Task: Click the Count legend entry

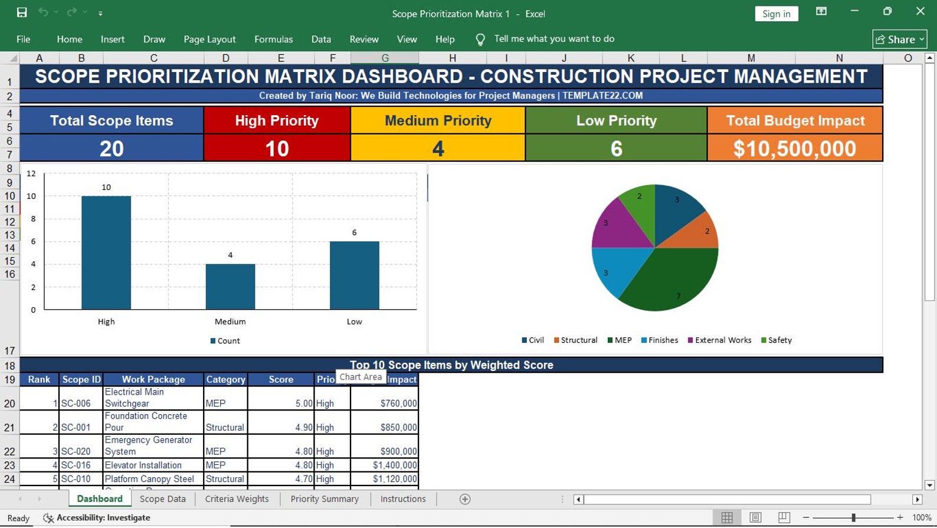Action: pos(225,341)
